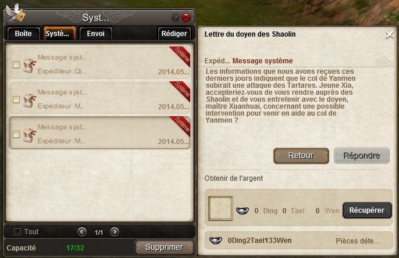
Task: Switch to the Boite tab
Action: tap(23, 34)
